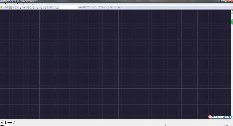Click the Fit-to-extents toolbar icon
The image size is (233, 126).
[20, 7]
